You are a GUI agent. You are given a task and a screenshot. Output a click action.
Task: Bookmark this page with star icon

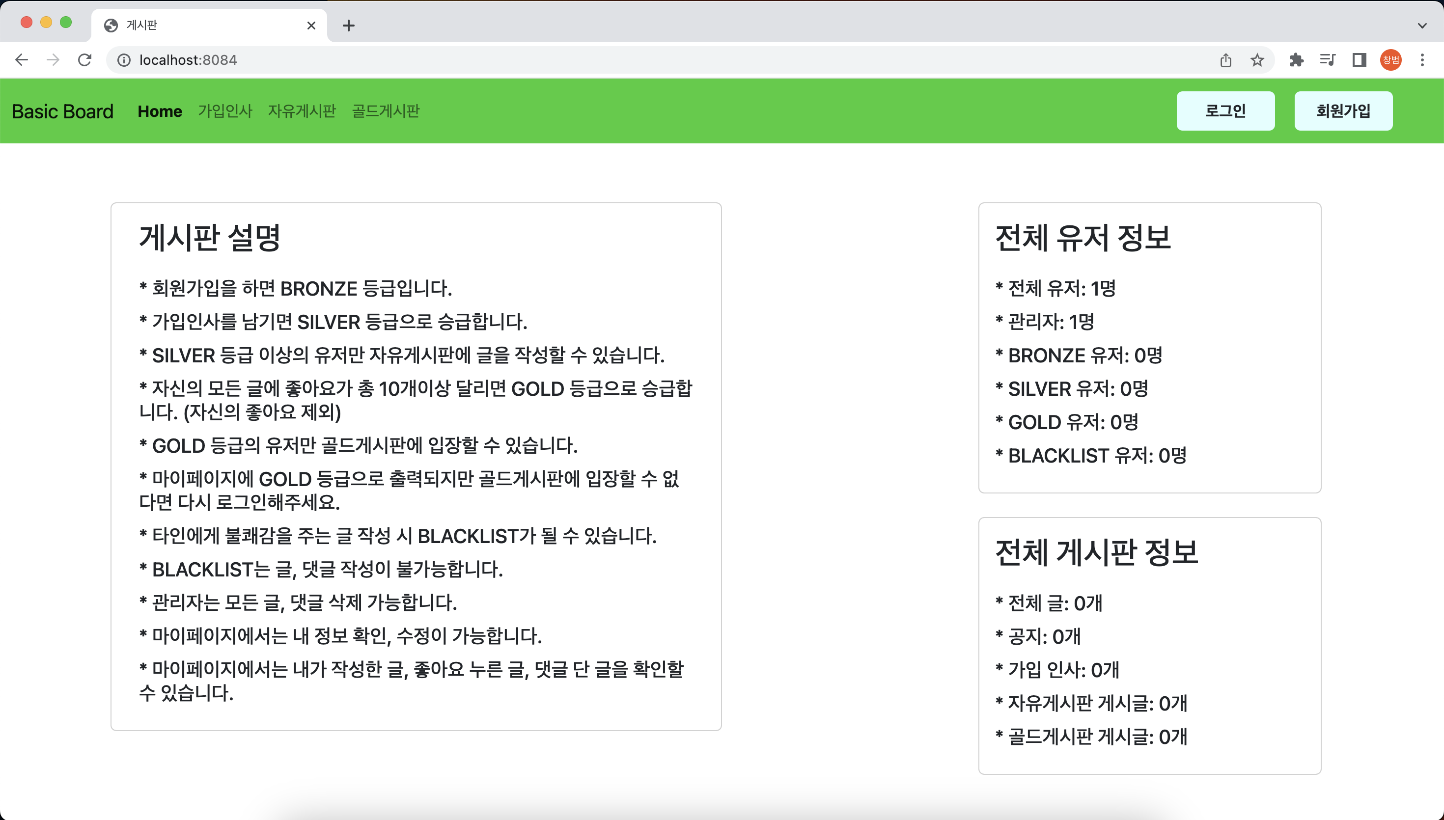click(x=1257, y=60)
